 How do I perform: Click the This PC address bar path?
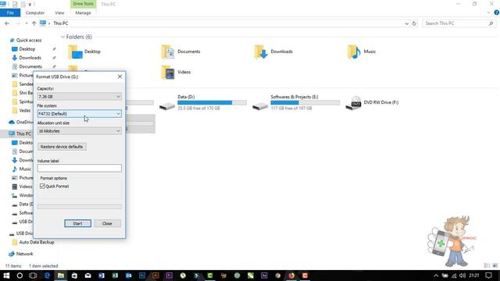[x=61, y=23]
